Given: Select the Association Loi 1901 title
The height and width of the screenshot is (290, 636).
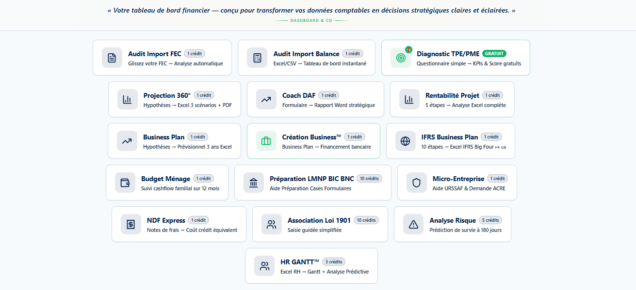Looking at the screenshot, I should tap(319, 220).
